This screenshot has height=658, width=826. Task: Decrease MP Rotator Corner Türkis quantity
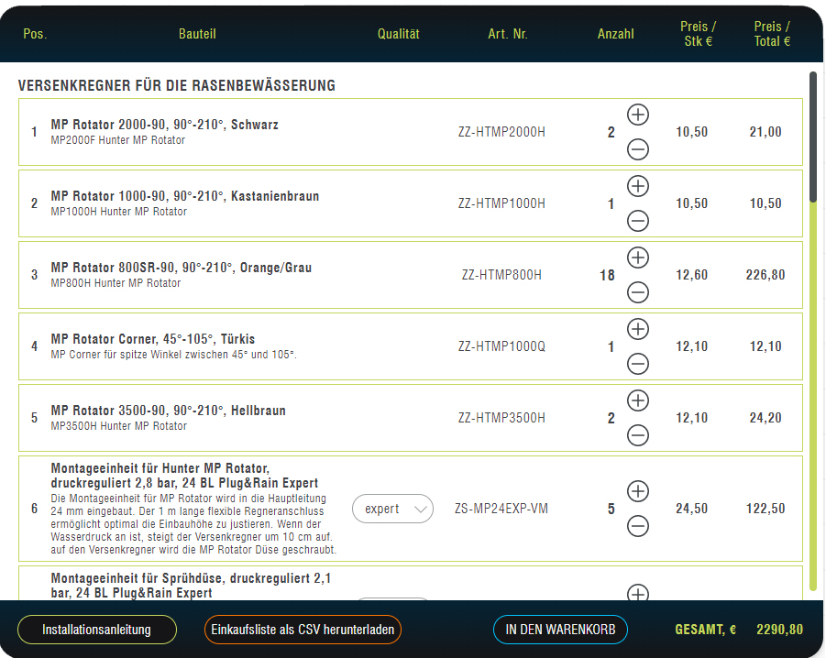(637, 364)
